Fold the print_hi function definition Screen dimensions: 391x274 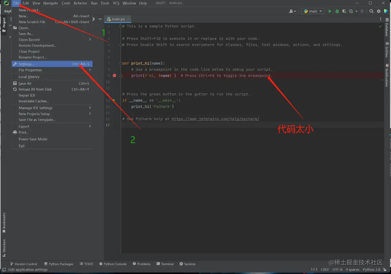coord(121,63)
